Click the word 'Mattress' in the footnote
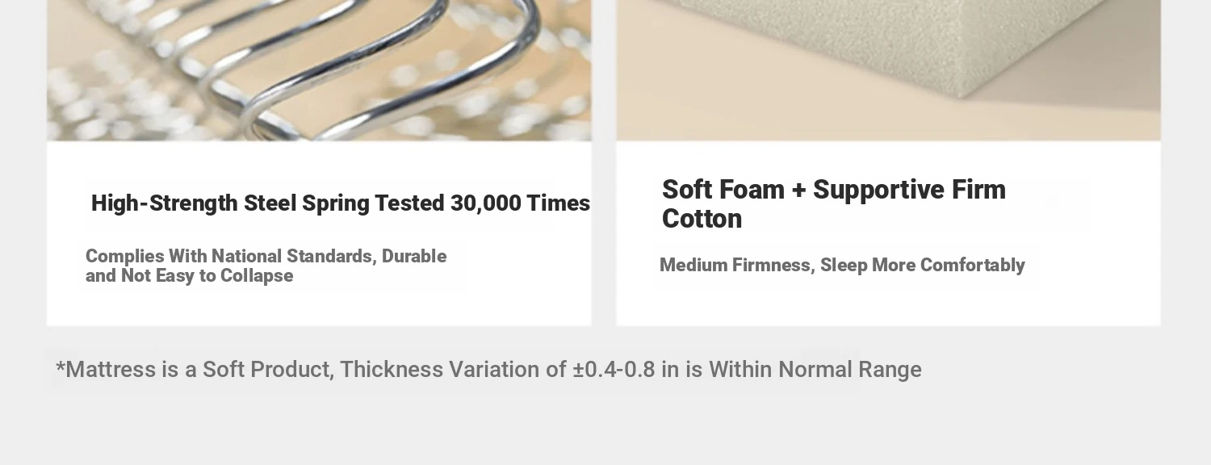1211x465 pixels. [x=111, y=370]
